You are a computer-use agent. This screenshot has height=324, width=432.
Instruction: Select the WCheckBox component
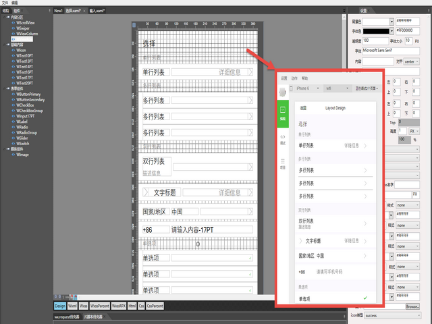click(x=26, y=105)
